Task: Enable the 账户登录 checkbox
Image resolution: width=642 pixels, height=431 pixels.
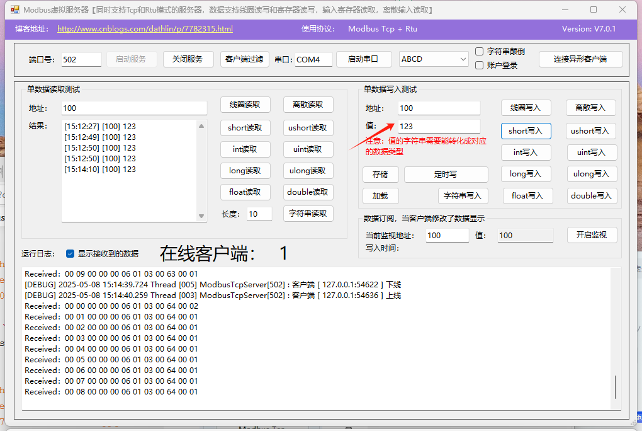Action: [x=479, y=64]
